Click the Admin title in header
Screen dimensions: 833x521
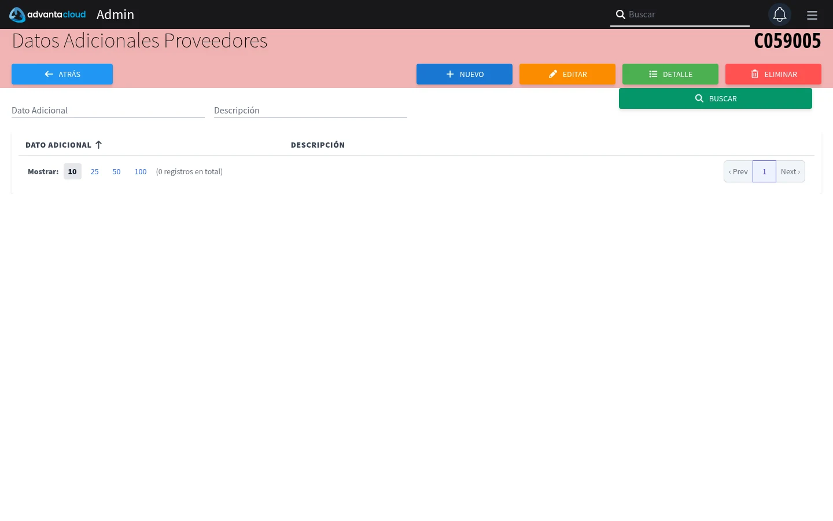(115, 14)
